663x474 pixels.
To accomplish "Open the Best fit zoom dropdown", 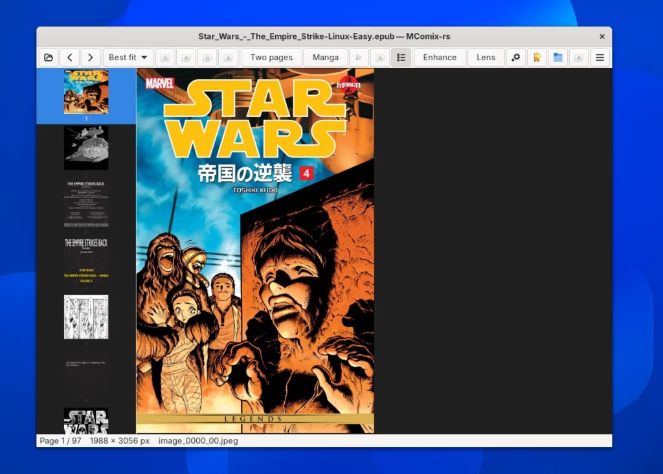I will coord(128,58).
